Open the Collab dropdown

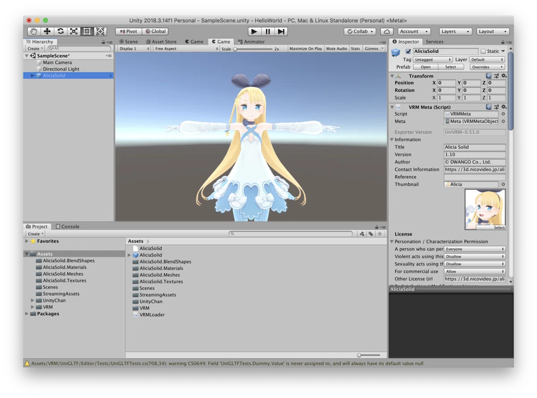(x=361, y=31)
